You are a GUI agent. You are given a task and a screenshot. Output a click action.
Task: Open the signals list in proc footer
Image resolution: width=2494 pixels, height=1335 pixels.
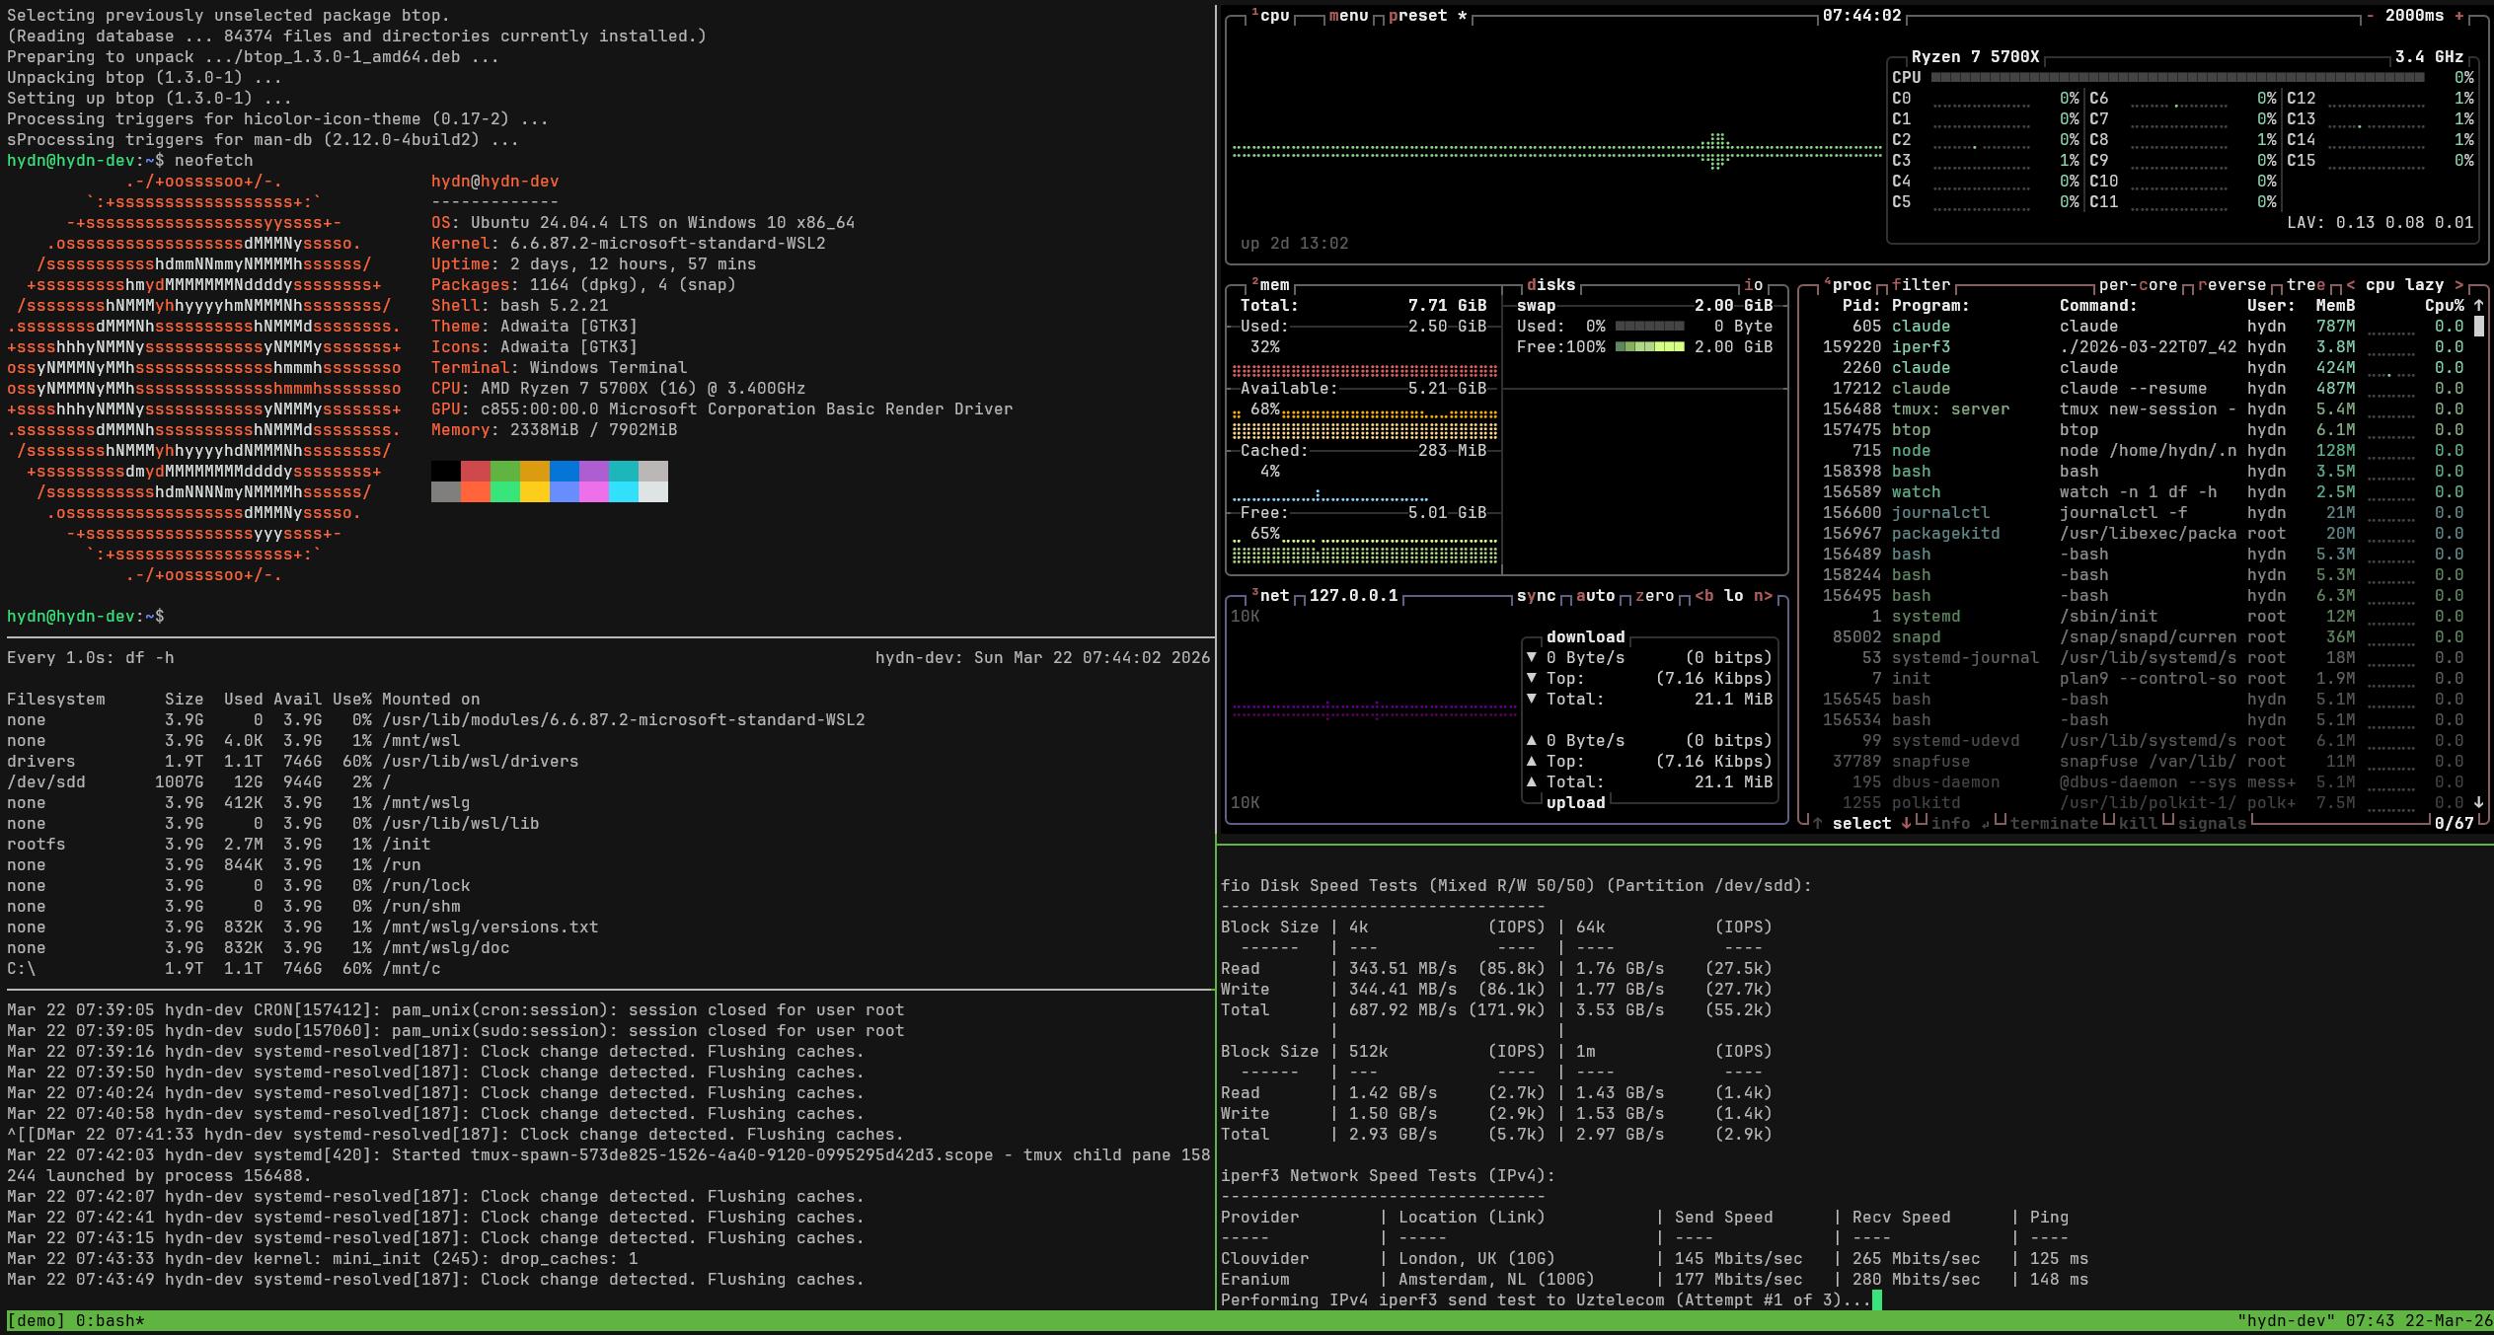coord(2212,824)
